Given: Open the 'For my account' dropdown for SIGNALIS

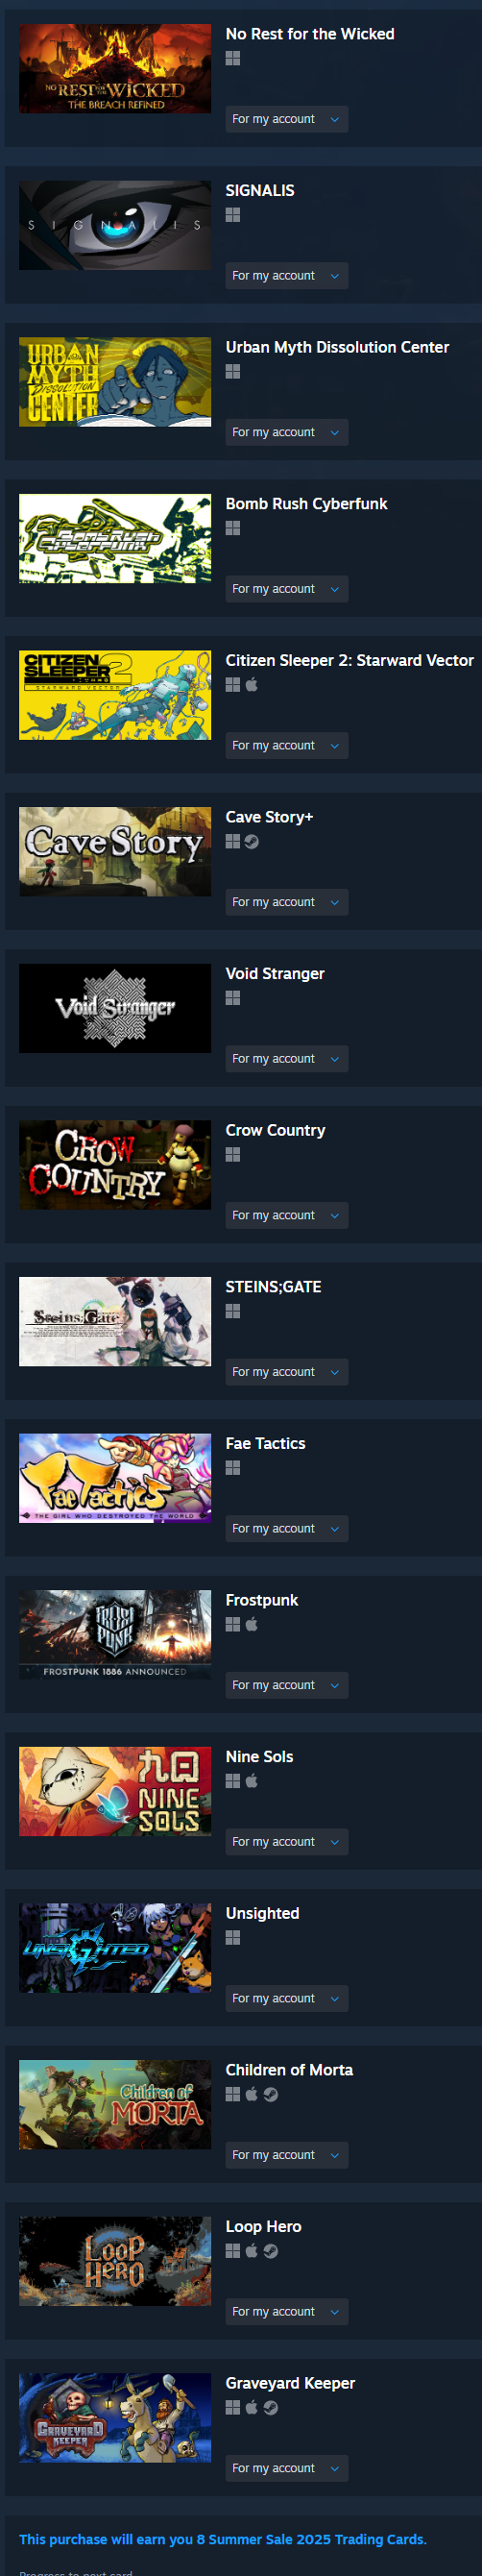Looking at the screenshot, I should (x=287, y=276).
